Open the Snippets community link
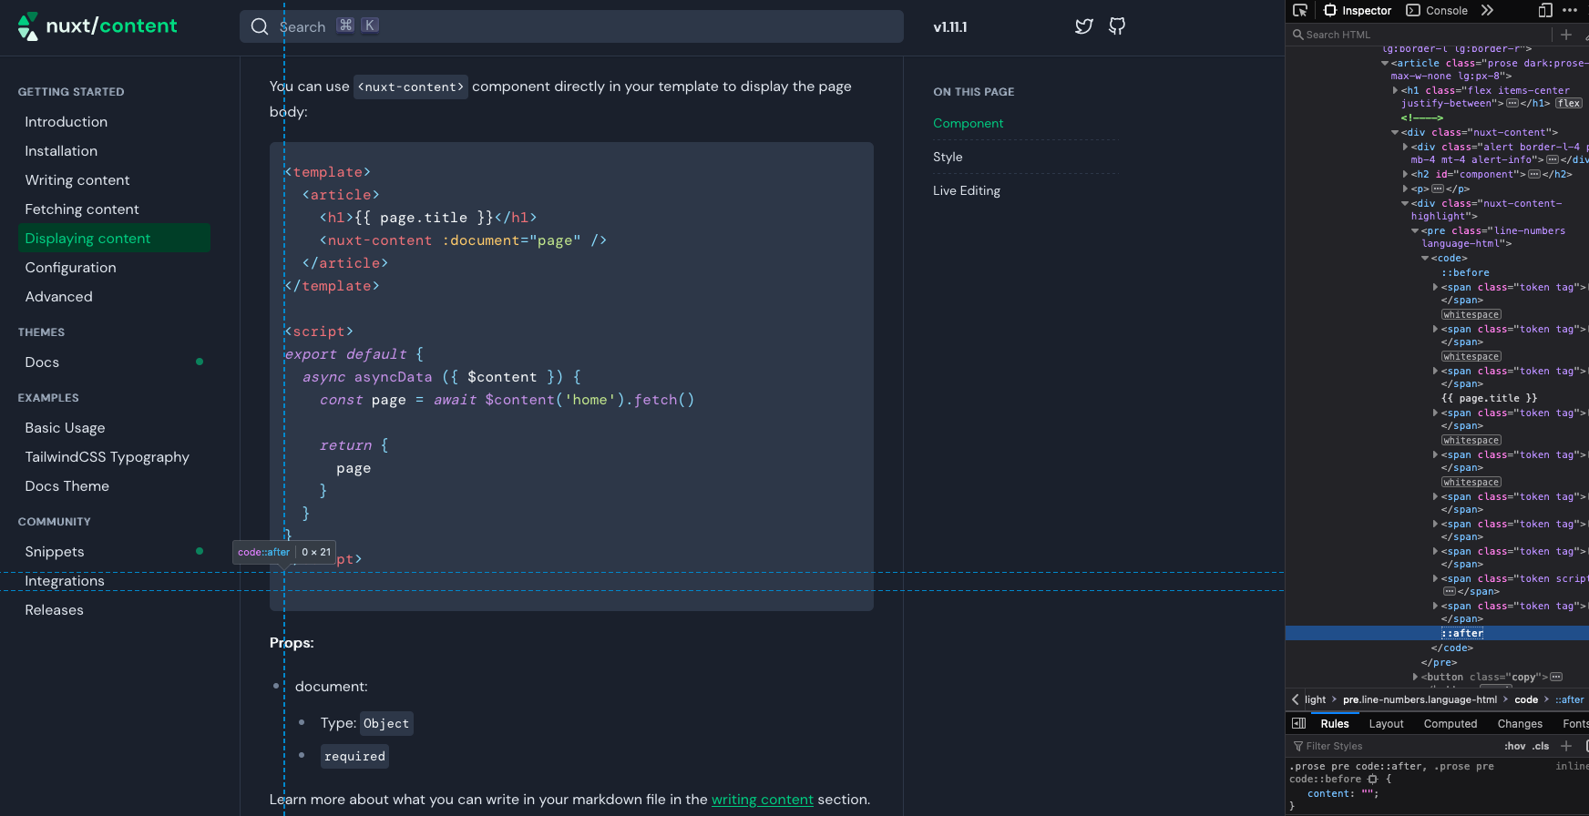Viewport: 1589px width, 816px height. [55, 552]
